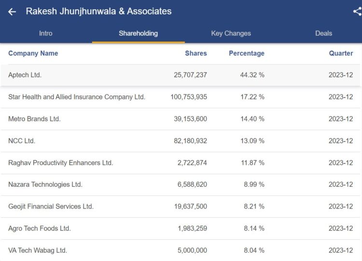Sort by Company Name column header
The height and width of the screenshot is (261, 362).
pyautogui.click(x=33, y=53)
